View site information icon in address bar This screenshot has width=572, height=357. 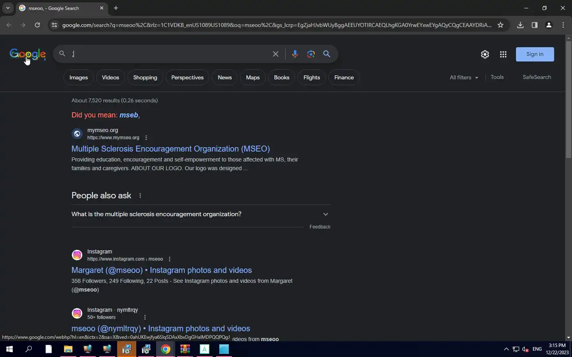pos(54,25)
